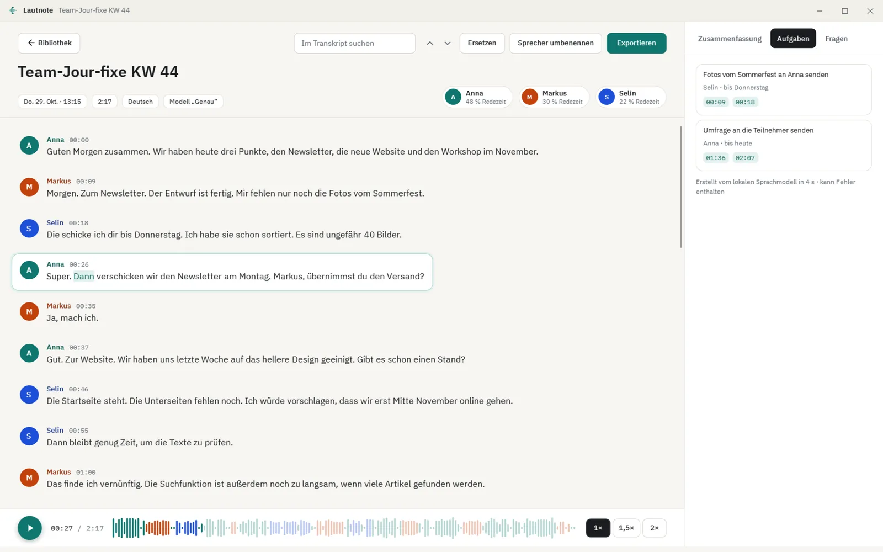
Task: Click the Ersetzen button
Action: [x=482, y=43]
